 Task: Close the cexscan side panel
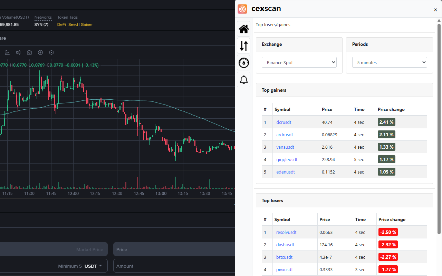435,10
